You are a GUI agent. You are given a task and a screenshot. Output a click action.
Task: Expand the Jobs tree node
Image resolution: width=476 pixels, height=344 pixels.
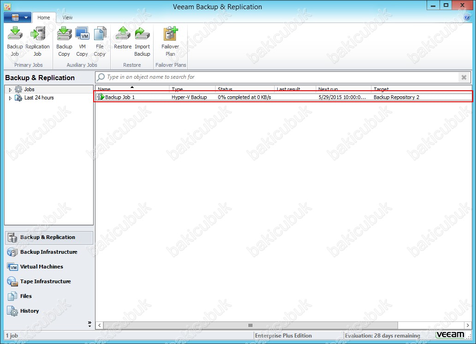pos(10,90)
